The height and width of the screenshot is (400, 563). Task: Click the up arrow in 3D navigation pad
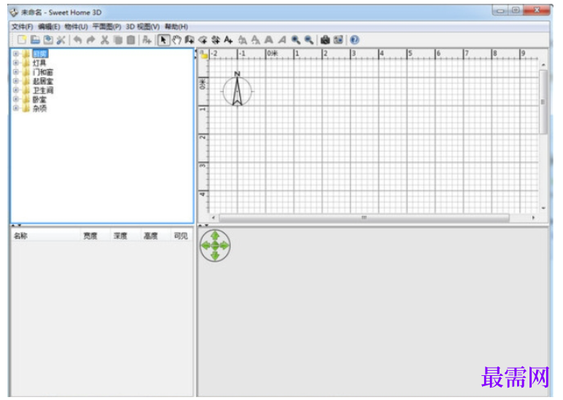[x=215, y=236]
